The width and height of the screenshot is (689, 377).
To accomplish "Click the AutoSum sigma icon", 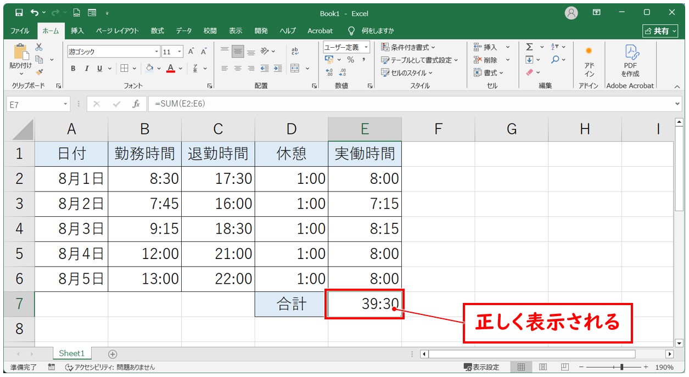I will pos(529,47).
